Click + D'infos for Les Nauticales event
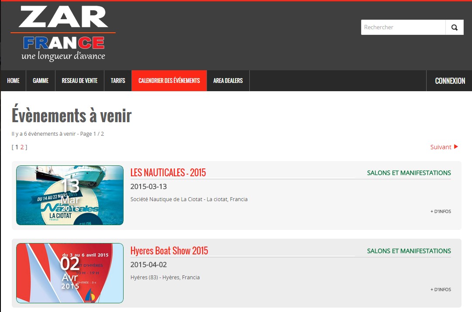Viewport: 472px width, 312px height. [441, 211]
